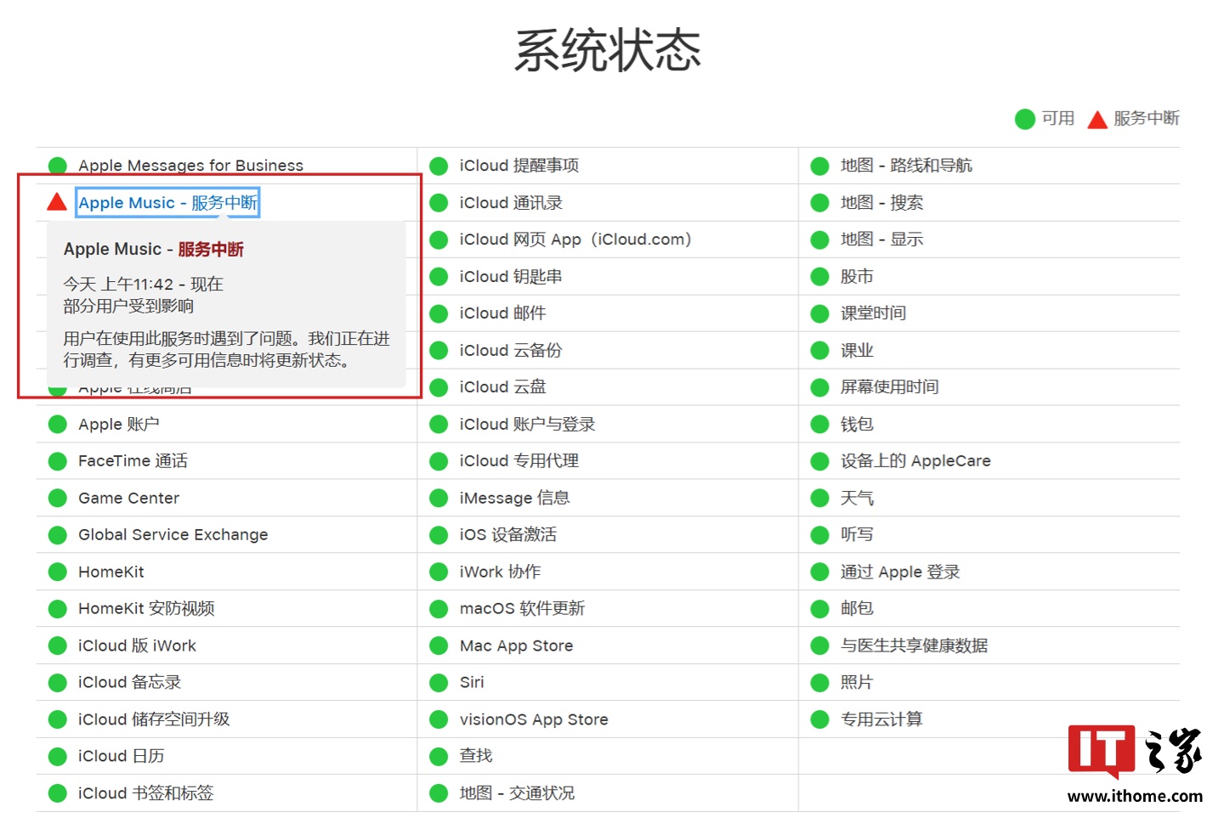1224x829 pixels.
Task: Click the green status dot for iMessage 信息
Action: (439, 499)
